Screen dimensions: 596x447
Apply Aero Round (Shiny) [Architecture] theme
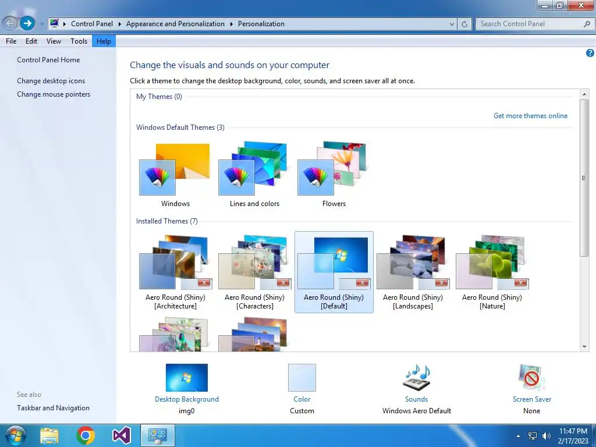click(x=175, y=272)
